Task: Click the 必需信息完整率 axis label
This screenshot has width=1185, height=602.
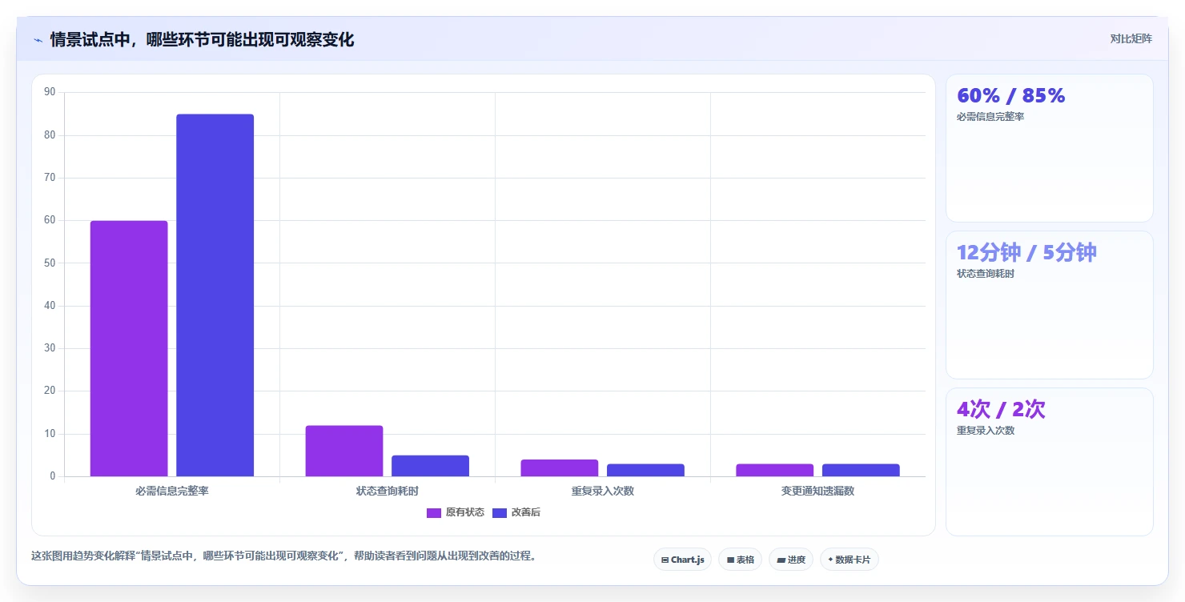Action: (x=172, y=491)
